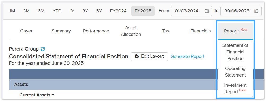Click the refresh icon beside Perera Group
This screenshot has width=266, height=101.
pos(43,49)
